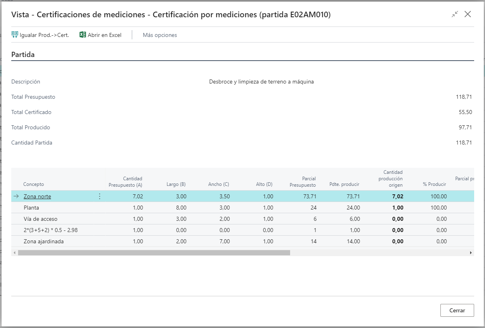The height and width of the screenshot is (328, 485).
Task: Click the right arrow of the horizontal scrollbar
Action: (471, 253)
